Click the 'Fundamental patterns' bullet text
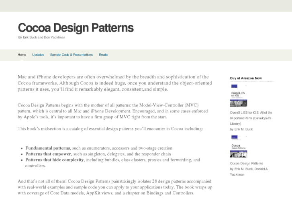 pos(47,148)
